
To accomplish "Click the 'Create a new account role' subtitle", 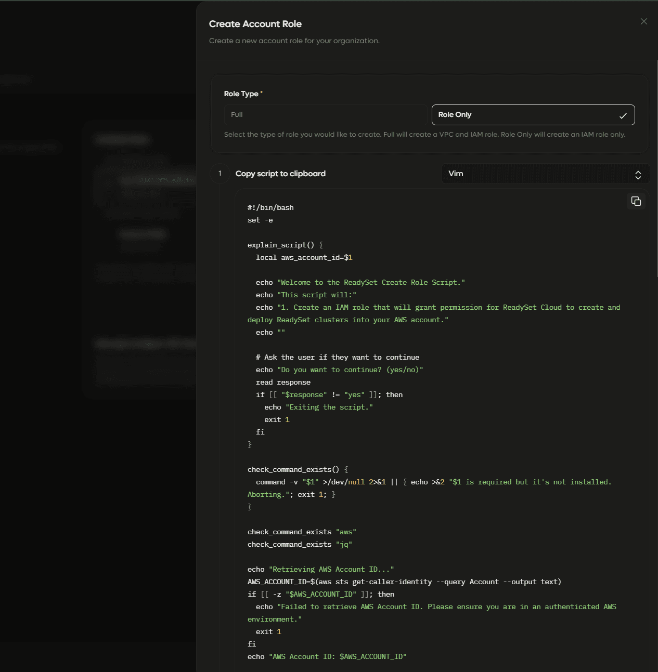I will [x=294, y=41].
